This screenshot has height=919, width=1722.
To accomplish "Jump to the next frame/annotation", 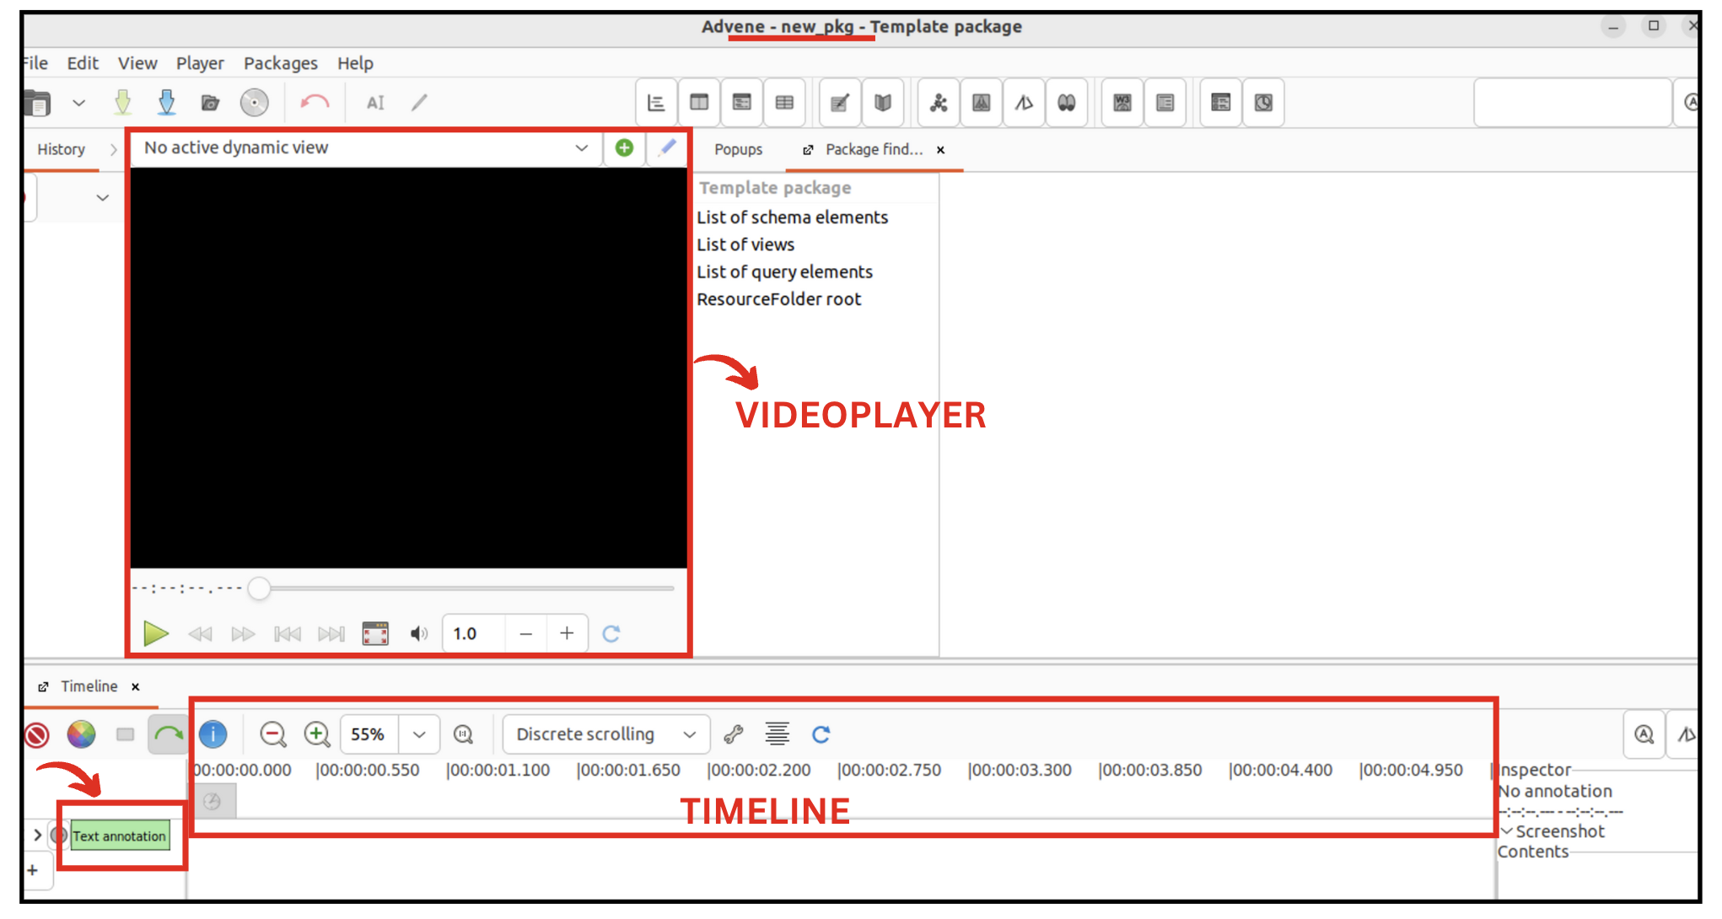I will [x=331, y=634].
